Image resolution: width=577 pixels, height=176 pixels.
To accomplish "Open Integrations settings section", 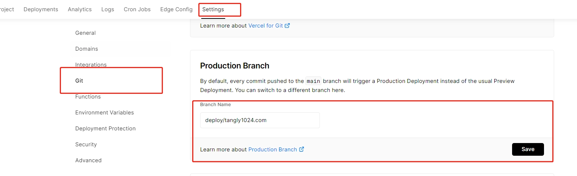I will pos(91,65).
